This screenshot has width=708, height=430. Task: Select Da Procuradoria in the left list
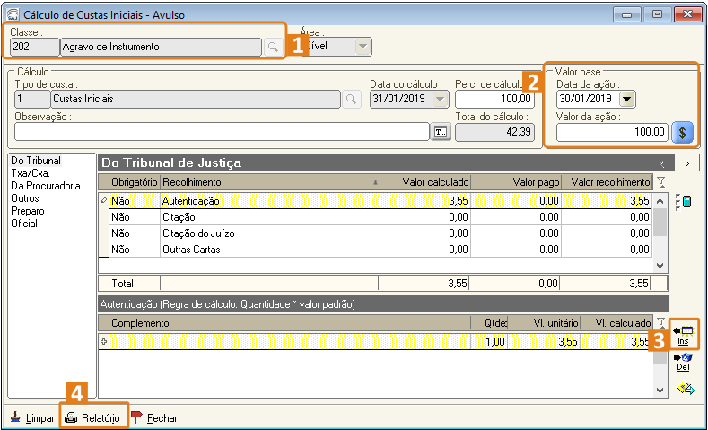pyautogui.click(x=46, y=186)
